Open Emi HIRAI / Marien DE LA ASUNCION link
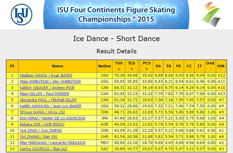Image resolution: width=233 pixels, height=153 pixels. tap(52, 118)
